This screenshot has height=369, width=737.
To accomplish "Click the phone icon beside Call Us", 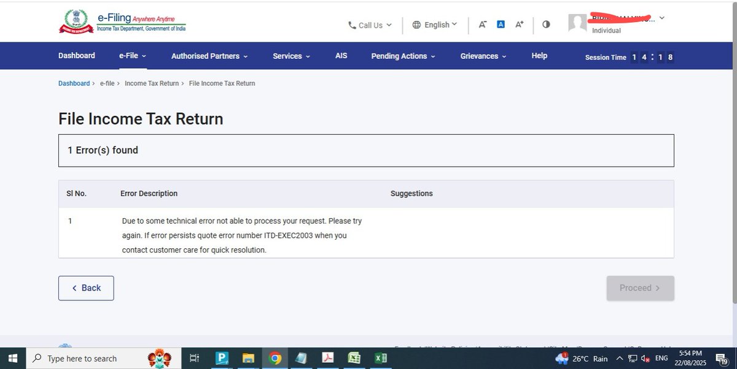I will (352, 25).
